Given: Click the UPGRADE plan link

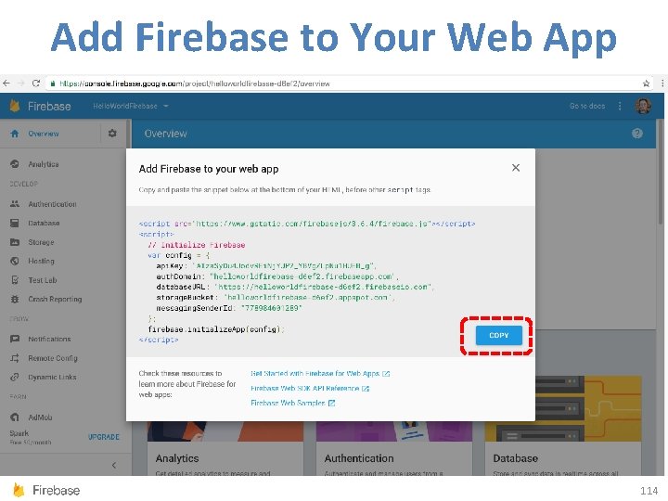Looking at the screenshot, I should point(104,437).
